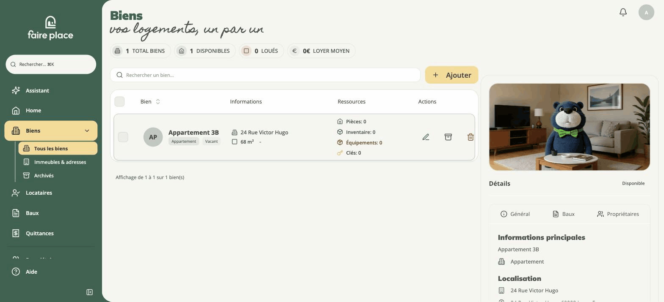Click 24 Rue Victor Hugo under Localisation
Image resolution: width=664 pixels, height=302 pixels.
point(534,290)
